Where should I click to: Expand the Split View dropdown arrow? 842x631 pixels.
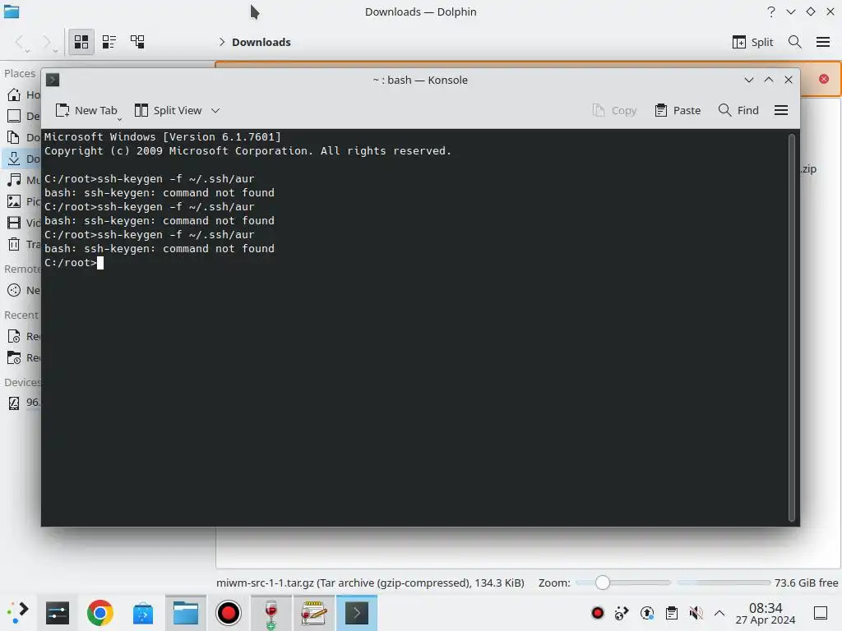coord(215,111)
